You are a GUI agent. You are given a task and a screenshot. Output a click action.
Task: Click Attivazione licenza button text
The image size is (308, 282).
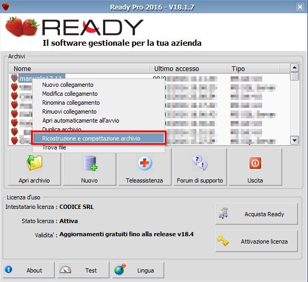(x=264, y=241)
